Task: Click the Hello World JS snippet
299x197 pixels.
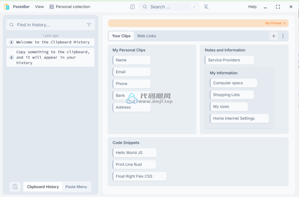Action: [135, 153]
